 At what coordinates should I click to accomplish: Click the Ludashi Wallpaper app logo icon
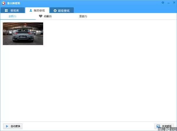point(3,3)
